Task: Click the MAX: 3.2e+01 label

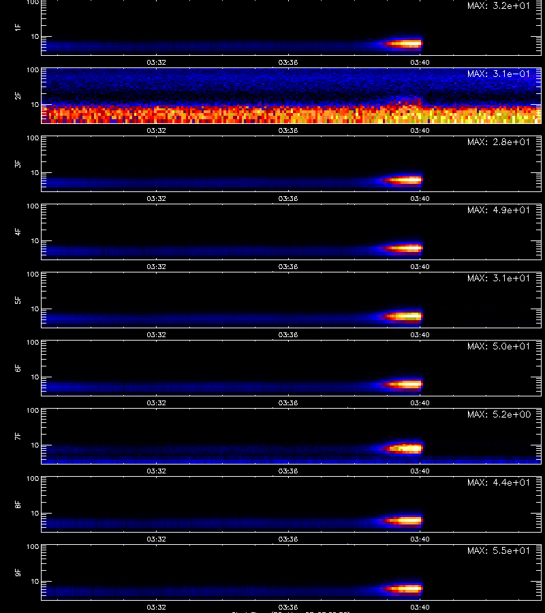Action: (499, 6)
